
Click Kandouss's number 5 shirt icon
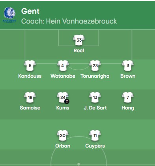(x=30, y=66)
